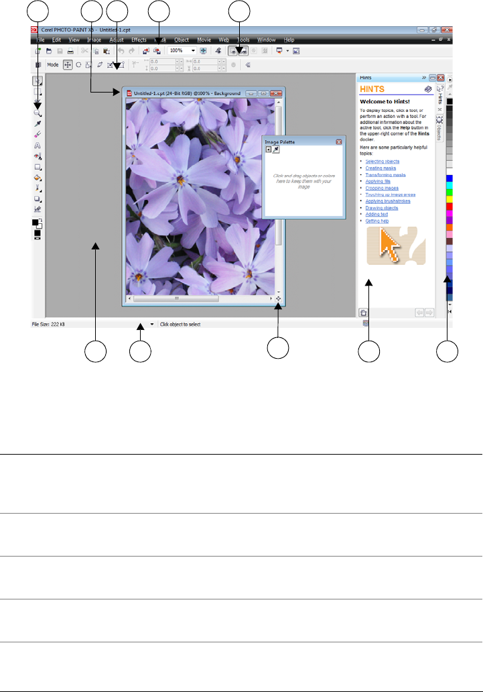
Task: Select the Red-eye removal tool
Action: (x=38, y=156)
